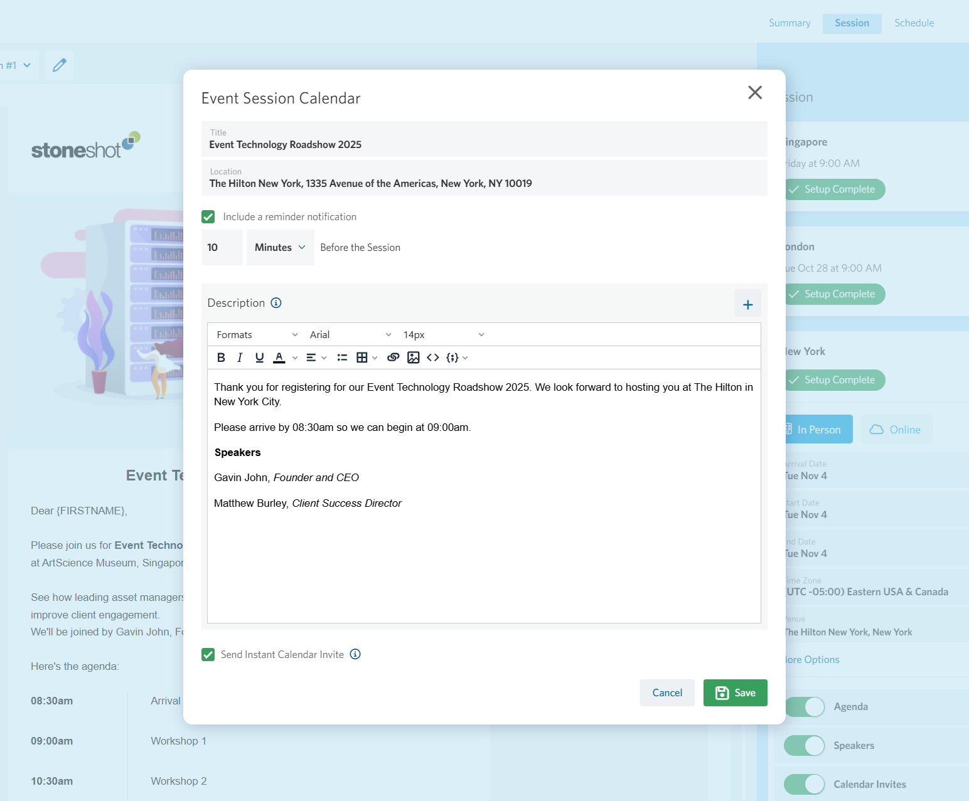Open the source code view icon
This screenshot has width=969, height=801.
pos(432,357)
